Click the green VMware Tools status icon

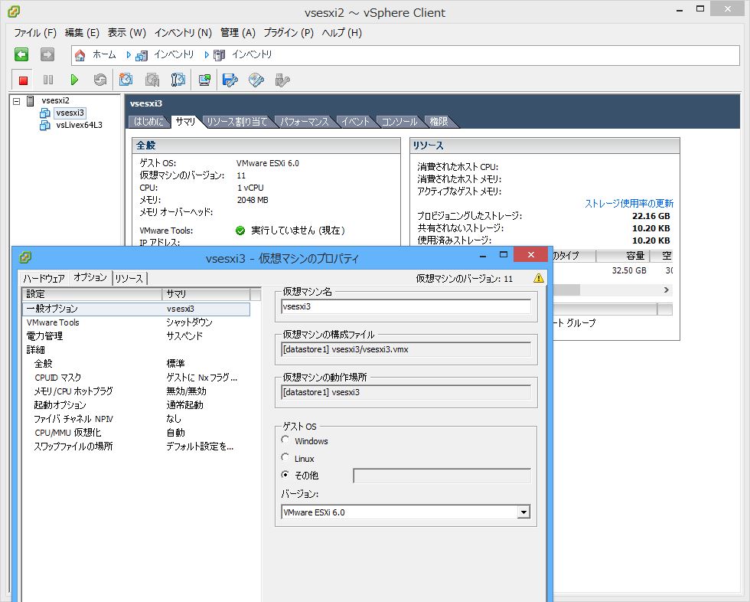point(240,231)
